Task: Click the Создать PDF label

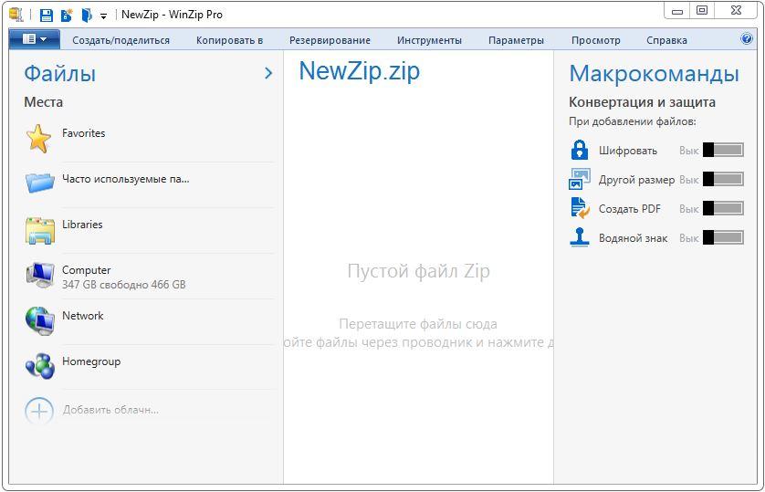Action: click(629, 209)
